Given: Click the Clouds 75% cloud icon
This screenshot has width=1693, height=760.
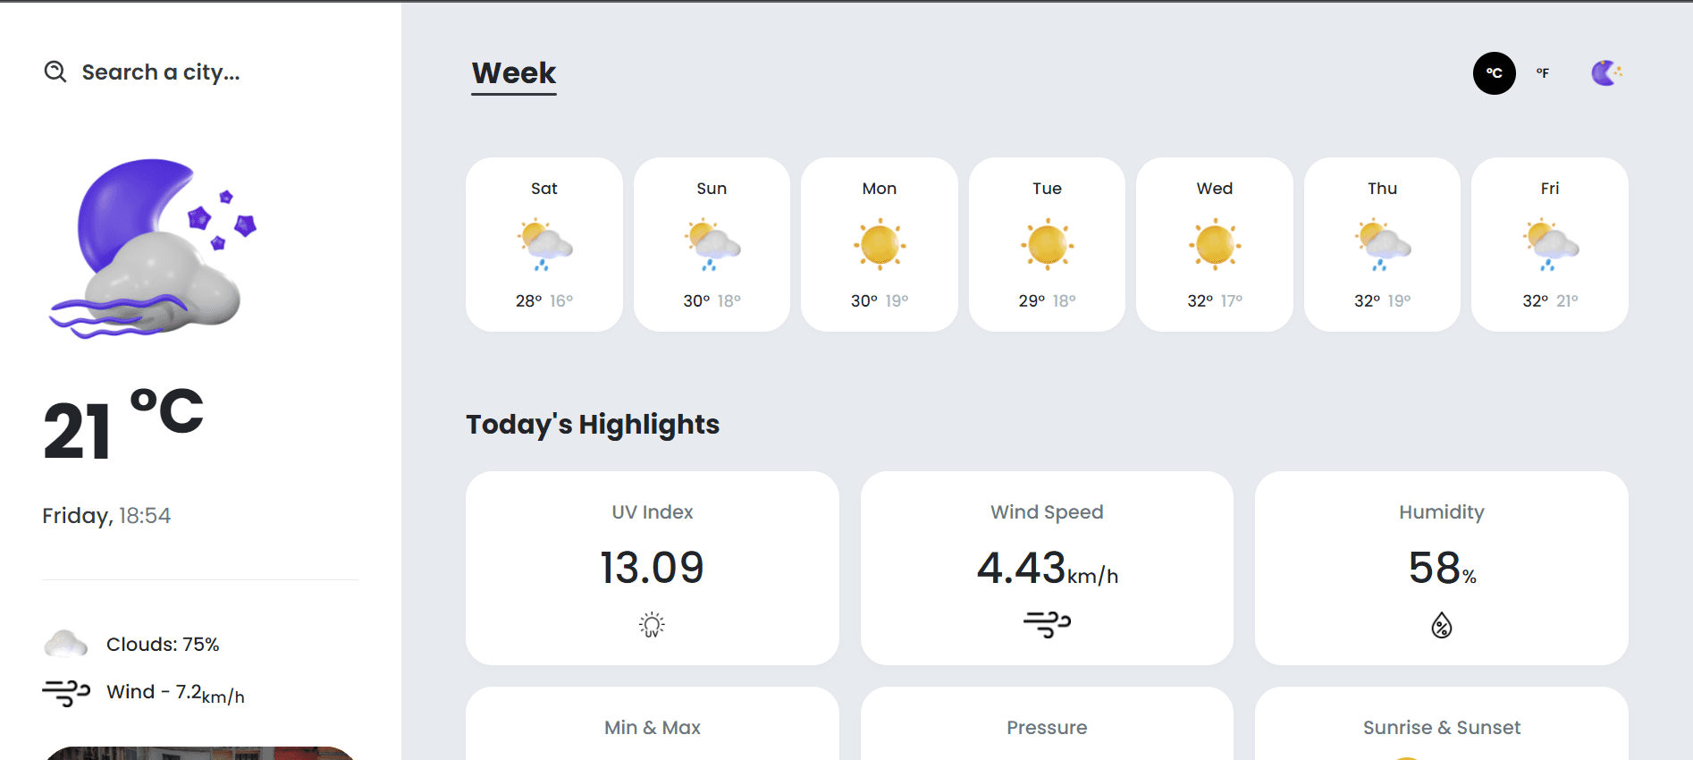Looking at the screenshot, I should pyautogui.click(x=65, y=644).
